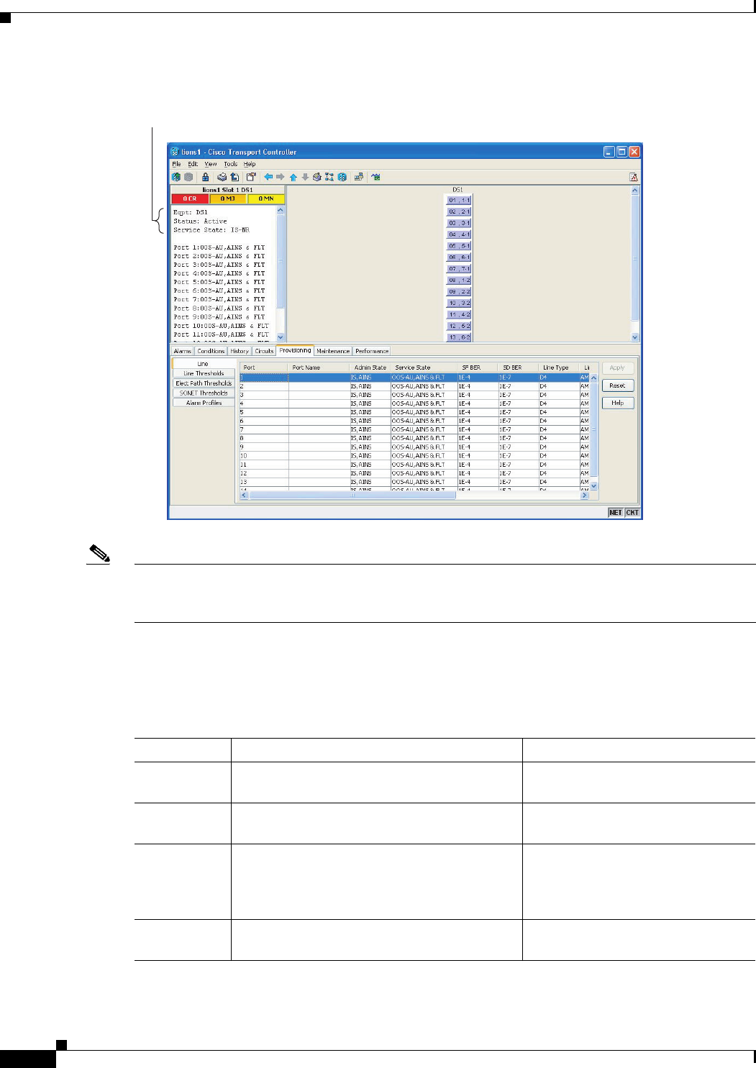Click the NET status indicator

coord(616,513)
